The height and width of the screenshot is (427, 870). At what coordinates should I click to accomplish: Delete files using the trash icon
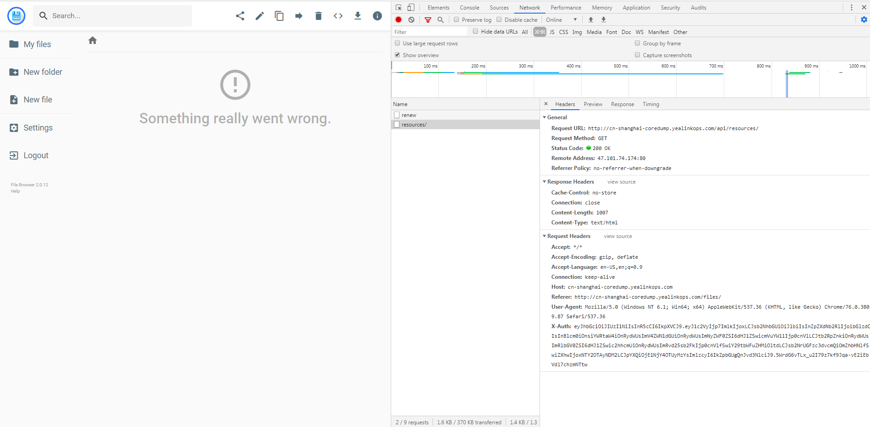point(318,15)
